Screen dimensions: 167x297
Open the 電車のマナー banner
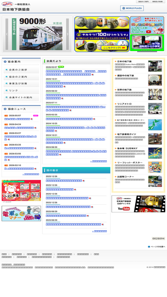point(21,213)
